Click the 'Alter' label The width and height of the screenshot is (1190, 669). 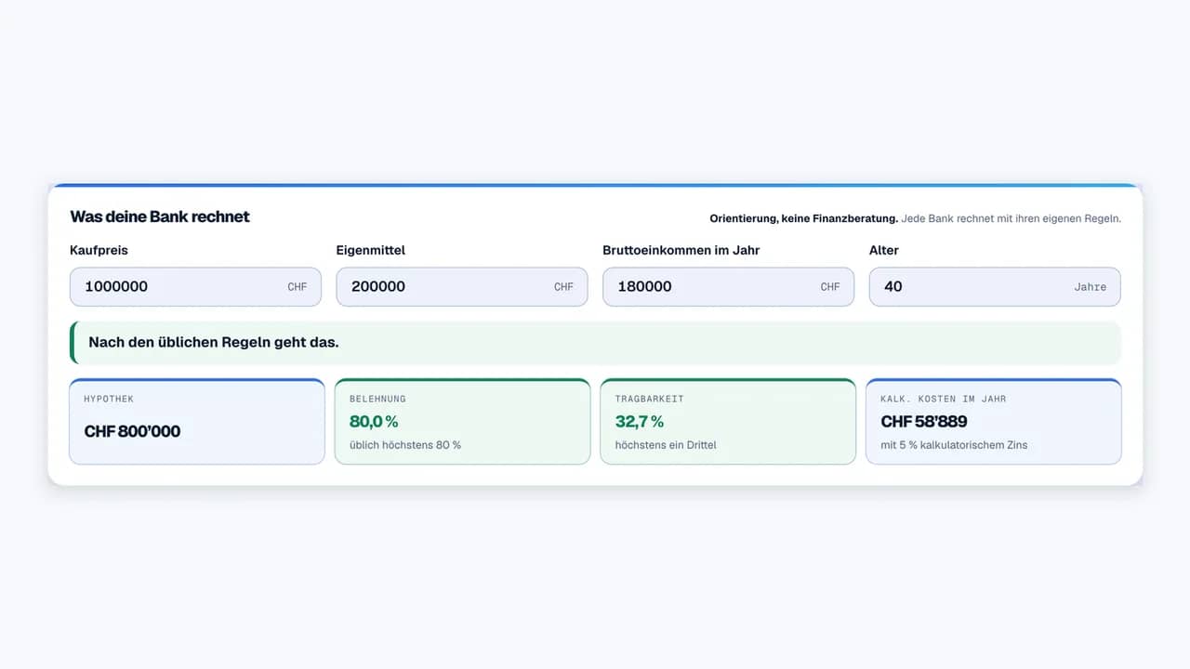point(884,250)
